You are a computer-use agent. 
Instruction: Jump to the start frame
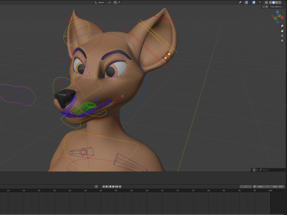[x=103, y=186]
